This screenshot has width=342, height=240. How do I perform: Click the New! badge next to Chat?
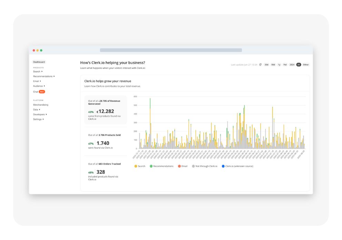42,92
